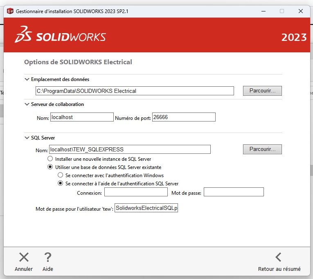This screenshot has height=279, width=313.
Task: Minimize the installation manager window
Action: [x=263, y=11]
